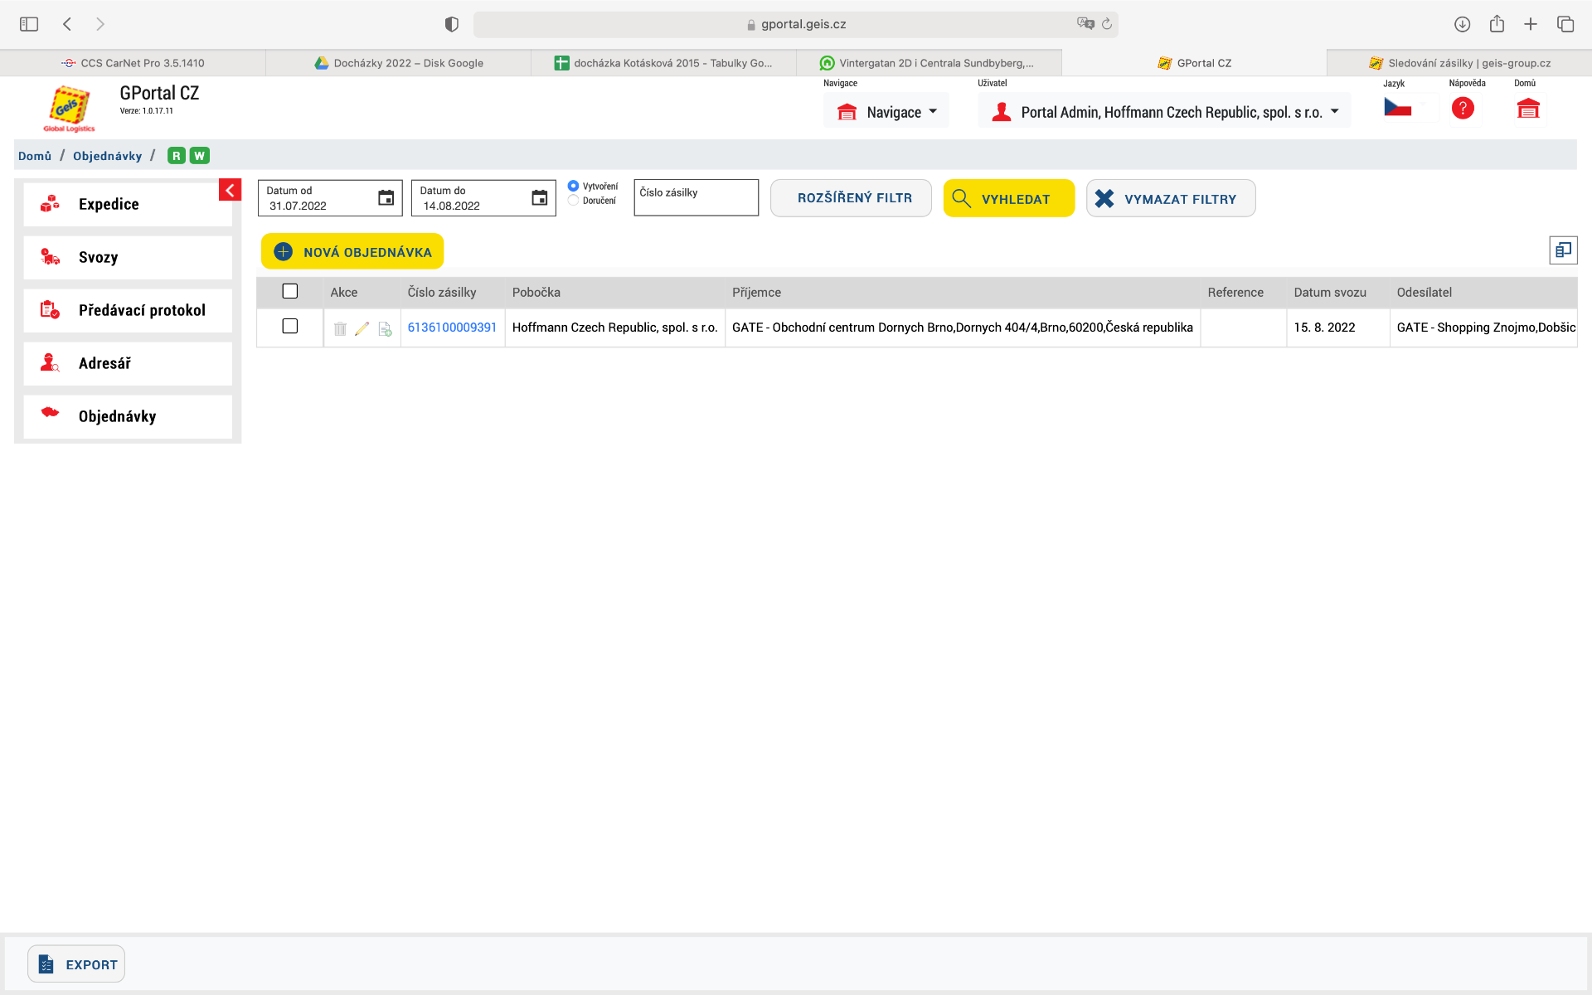Viewport: 1592px width, 995px height.
Task: Click the copy order document icon in row
Action: tap(385, 329)
